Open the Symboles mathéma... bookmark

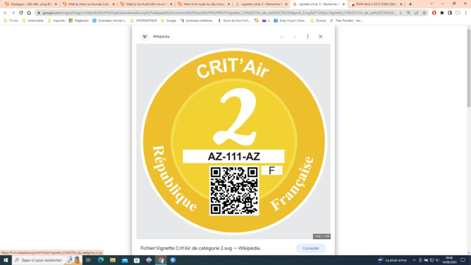pos(197,21)
